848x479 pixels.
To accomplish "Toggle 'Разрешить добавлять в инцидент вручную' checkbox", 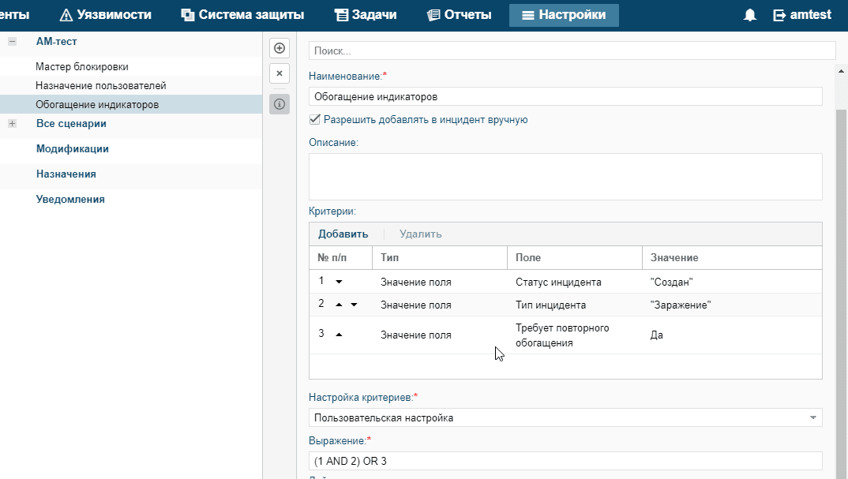I will [315, 120].
